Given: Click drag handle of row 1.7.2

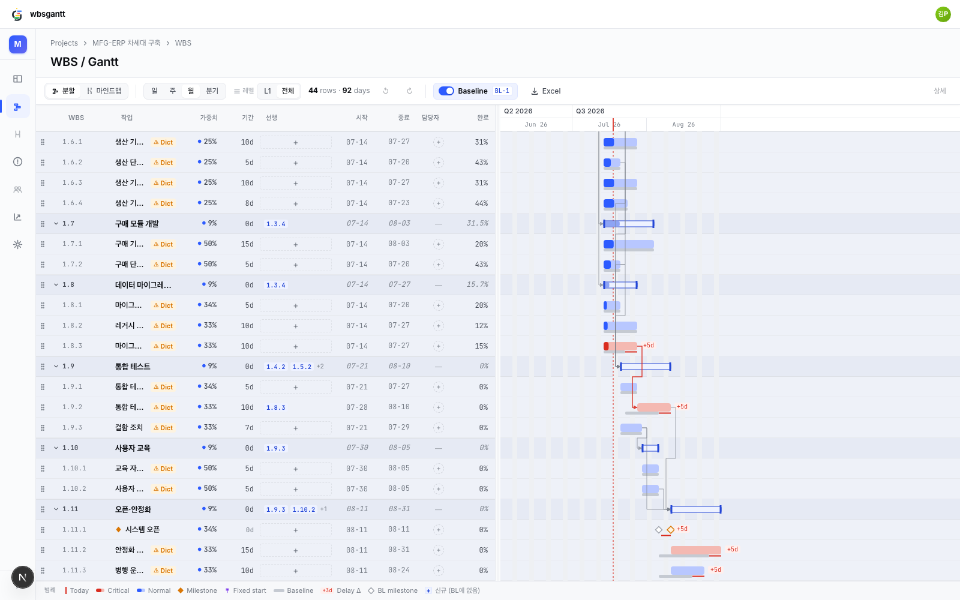Looking at the screenshot, I should coord(43,265).
